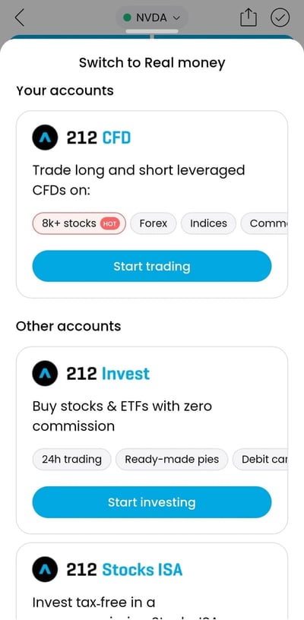Tap the 212 CFD logo icon
The height and width of the screenshot is (620, 304).
(45, 138)
